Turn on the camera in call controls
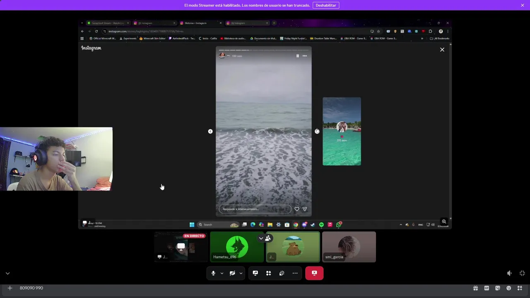 tap(232, 273)
